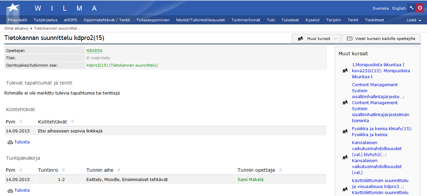The image size is (427, 196).
Task: Open settings wrench icon
Action: [x=412, y=8]
